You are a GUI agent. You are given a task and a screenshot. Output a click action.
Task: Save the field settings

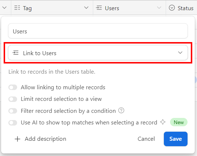pyautogui.click(x=176, y=139)
